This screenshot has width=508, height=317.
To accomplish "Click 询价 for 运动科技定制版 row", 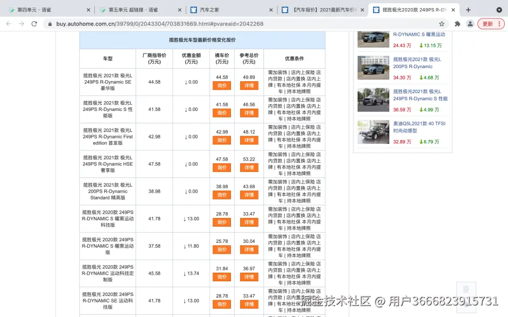I will (222, 277).
